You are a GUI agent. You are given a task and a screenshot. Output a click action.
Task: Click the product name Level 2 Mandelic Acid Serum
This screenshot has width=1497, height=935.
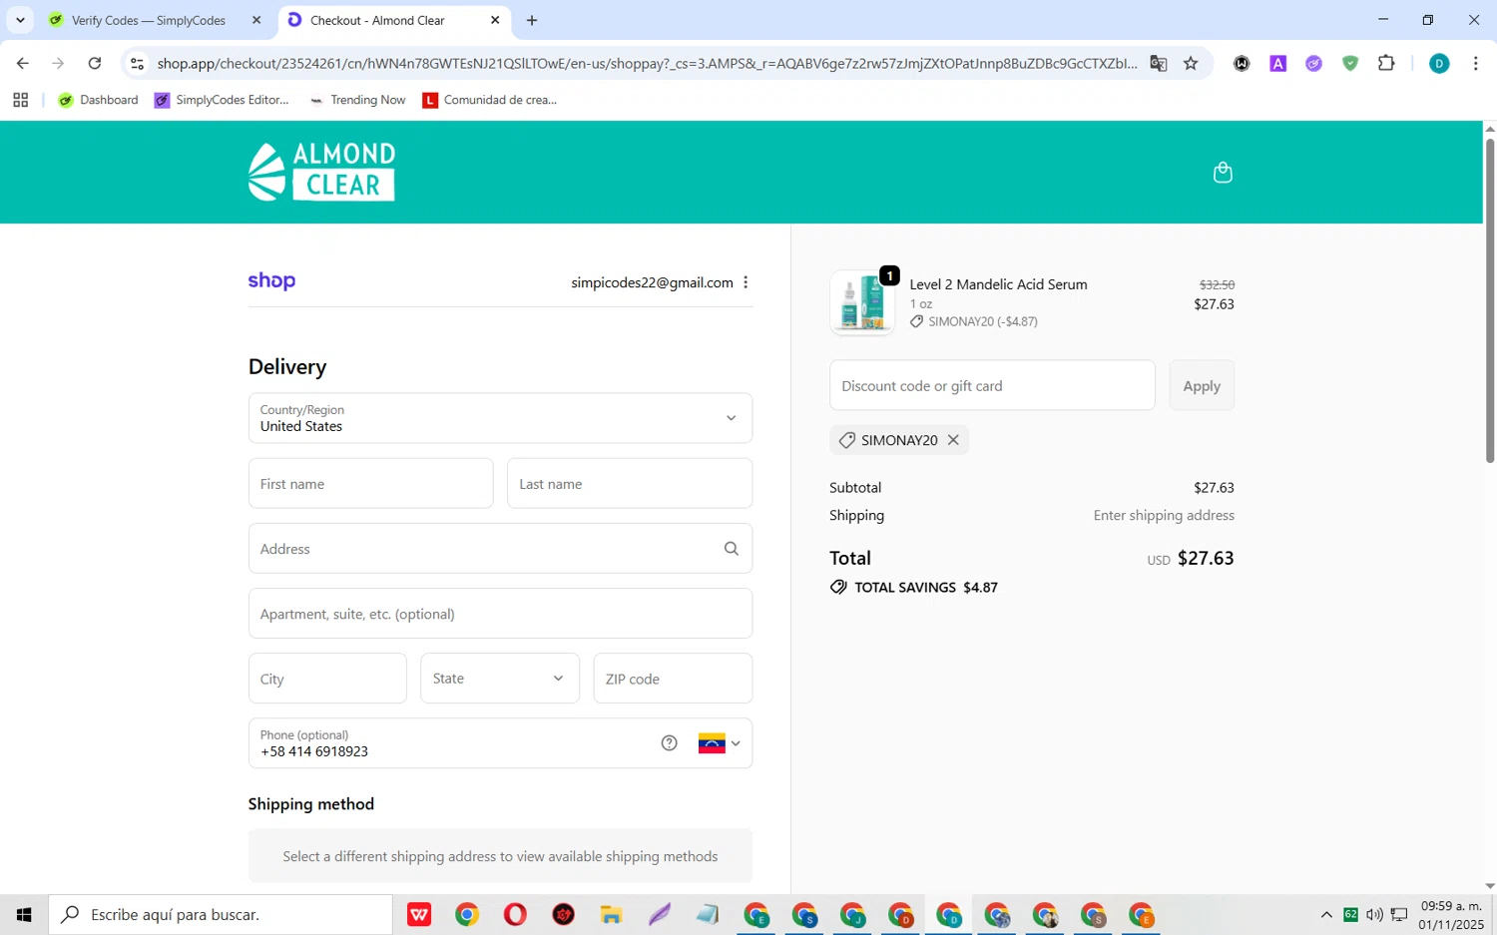click(998, 284)
